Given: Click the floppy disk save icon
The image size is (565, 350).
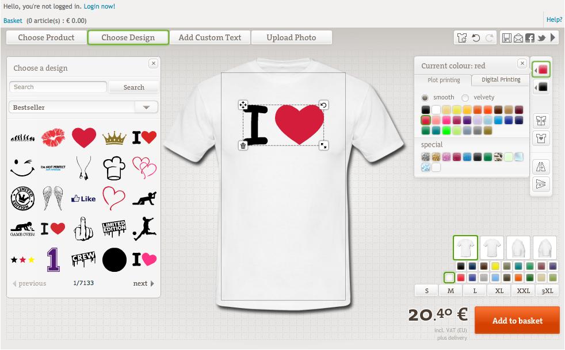Looking at the screenshot, I should (507, 38).
